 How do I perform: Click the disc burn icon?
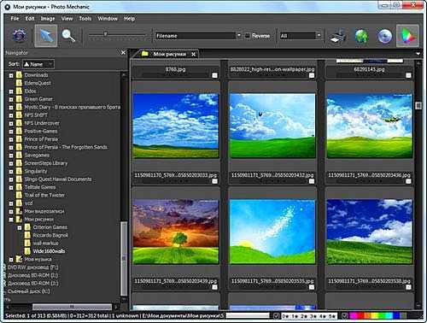(x=385, y=36)
